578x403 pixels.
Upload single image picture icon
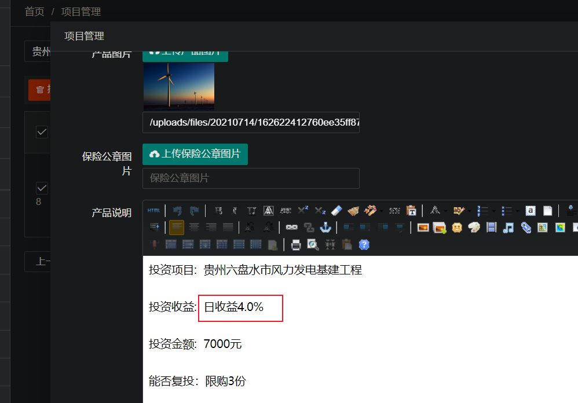click(x=423, y=228)
